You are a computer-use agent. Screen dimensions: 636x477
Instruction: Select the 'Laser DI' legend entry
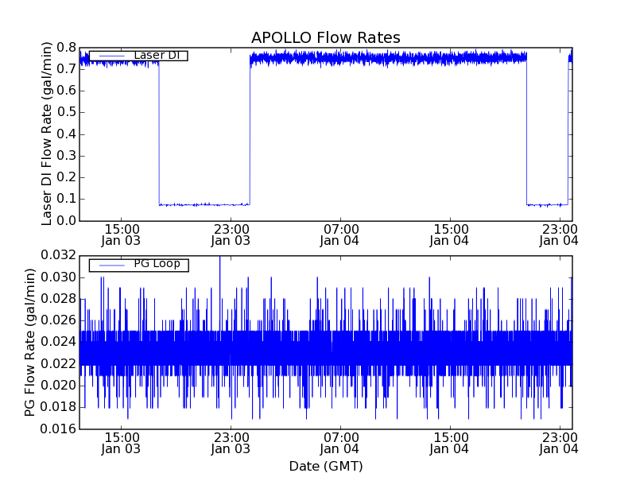click(x=138, y=56)
